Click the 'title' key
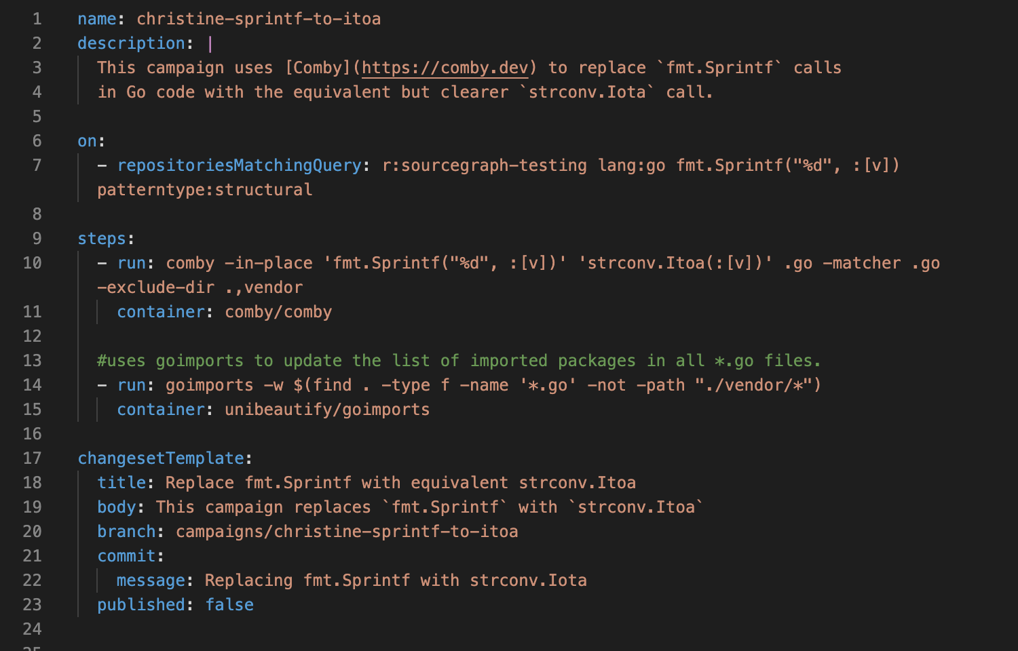 [x=121, y=483]
